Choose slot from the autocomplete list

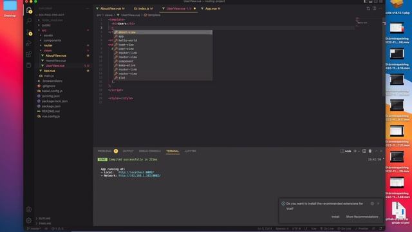click(x=163, y=78)
